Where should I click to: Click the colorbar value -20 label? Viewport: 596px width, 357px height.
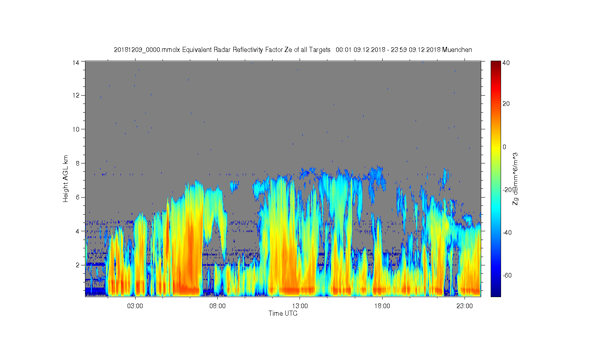[x=507, y=190]
